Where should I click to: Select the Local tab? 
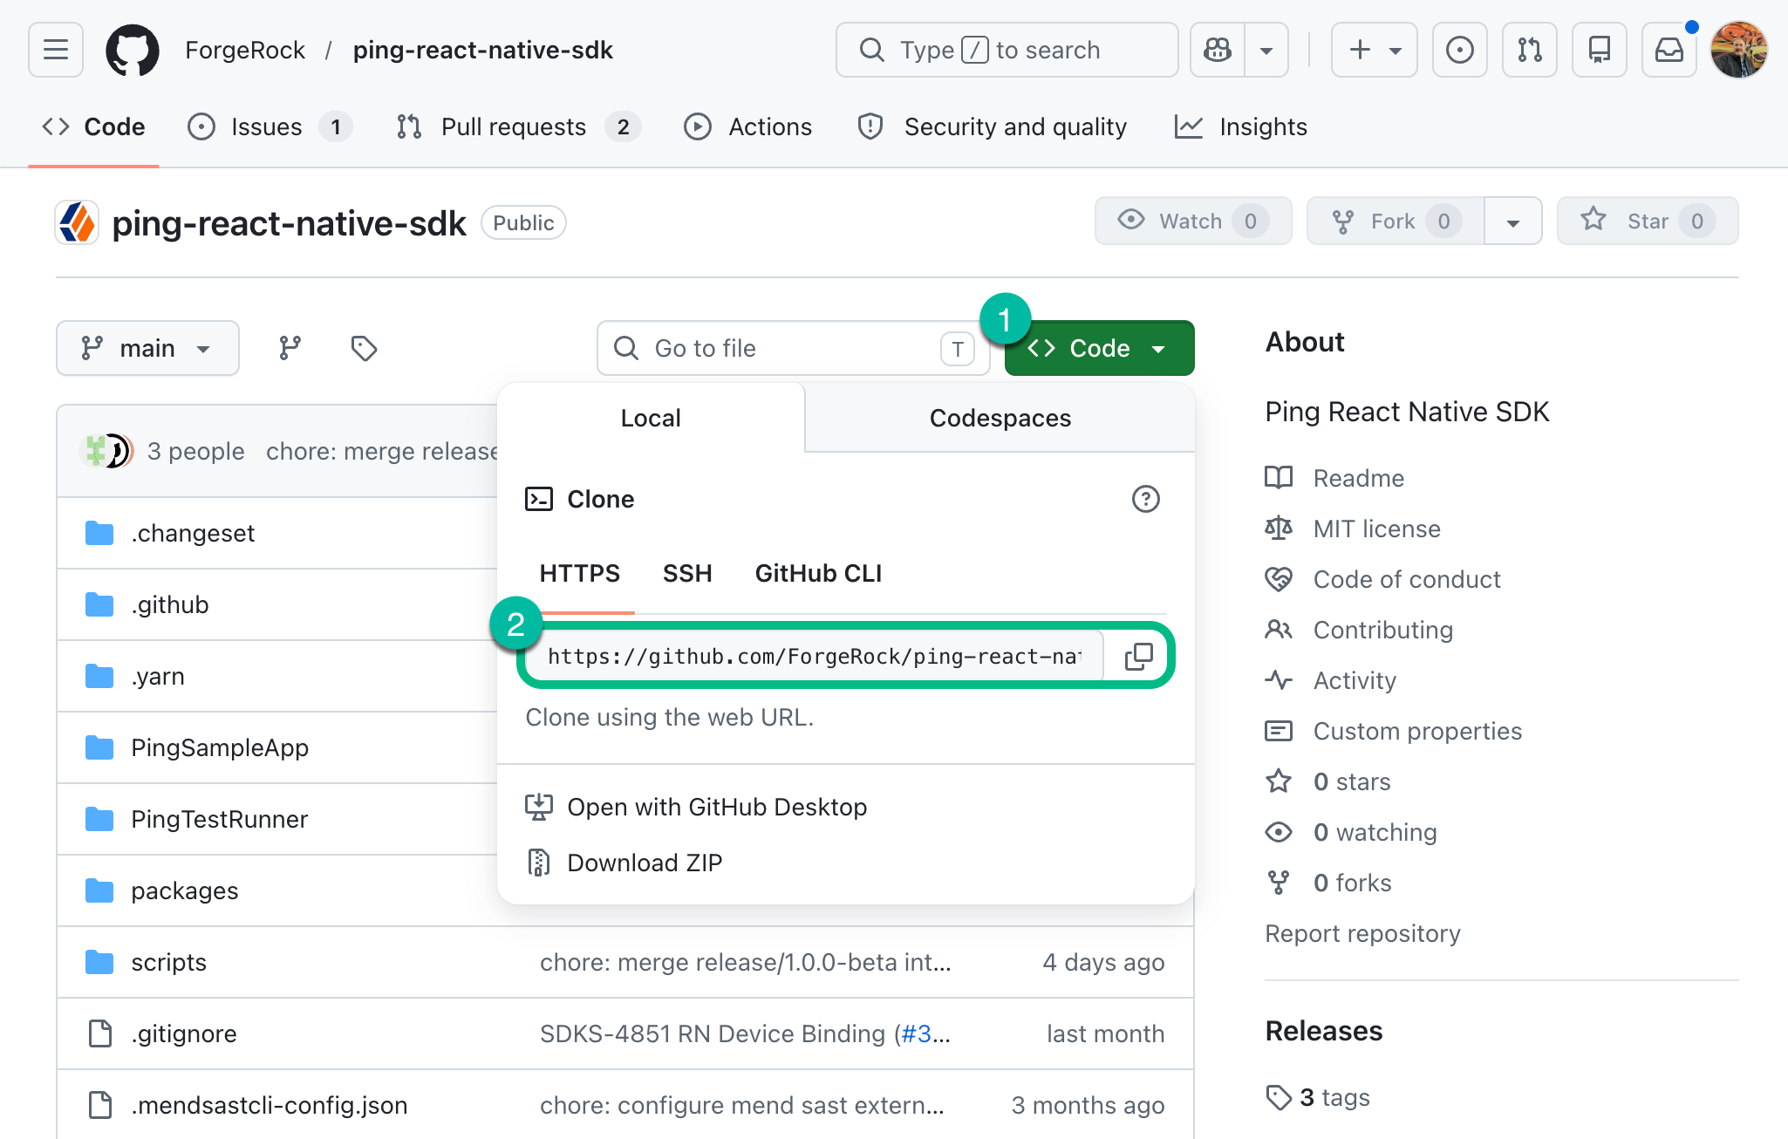coord(651,418)
